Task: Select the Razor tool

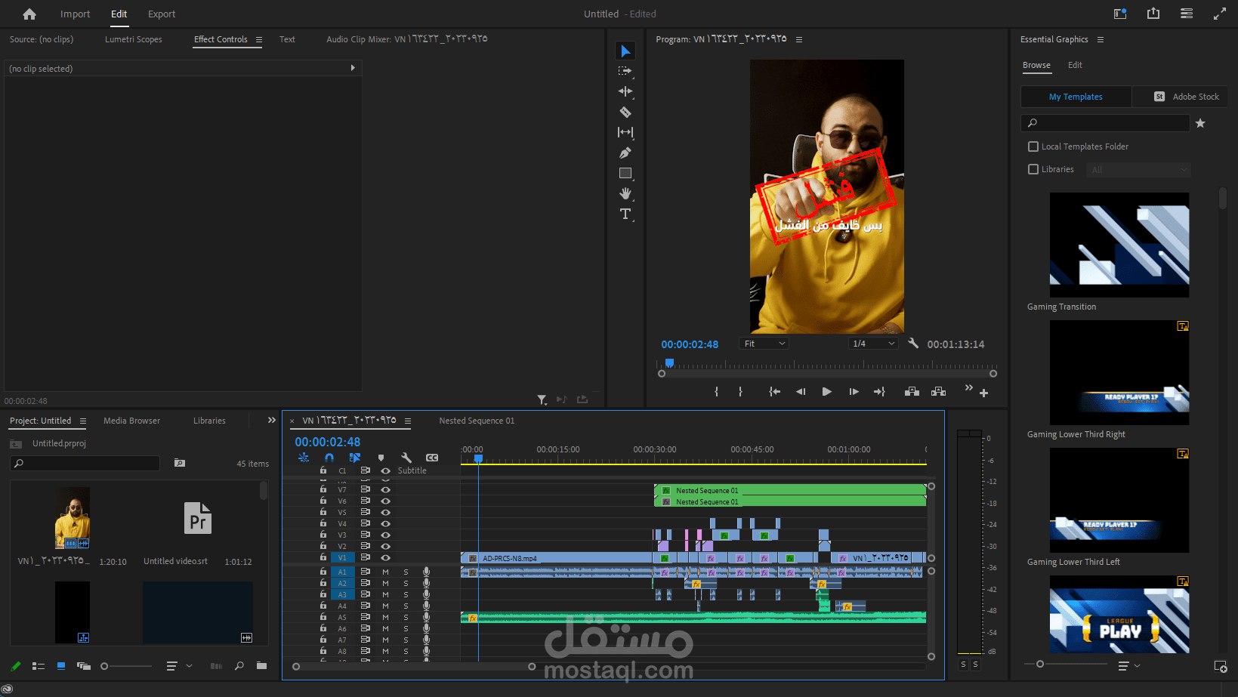Action: pyautogui.click(x=625, y=112)
